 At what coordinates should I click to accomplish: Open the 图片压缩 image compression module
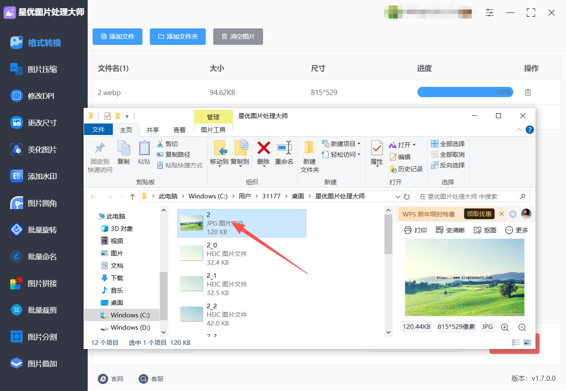click(x=34, y=70)
